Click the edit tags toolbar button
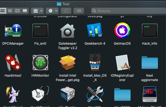166x107 pixels. click(79, 11)
